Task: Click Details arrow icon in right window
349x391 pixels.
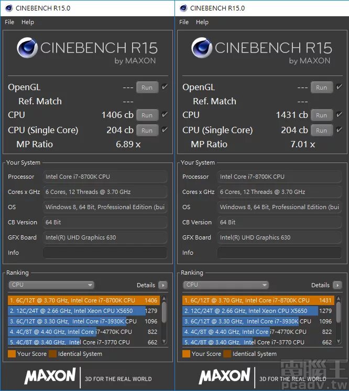Action: click(337, 285)
